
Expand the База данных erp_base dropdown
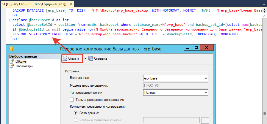(205, 78)
